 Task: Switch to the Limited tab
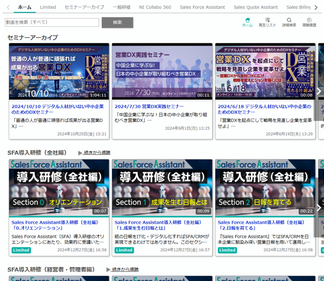point(48,7)
